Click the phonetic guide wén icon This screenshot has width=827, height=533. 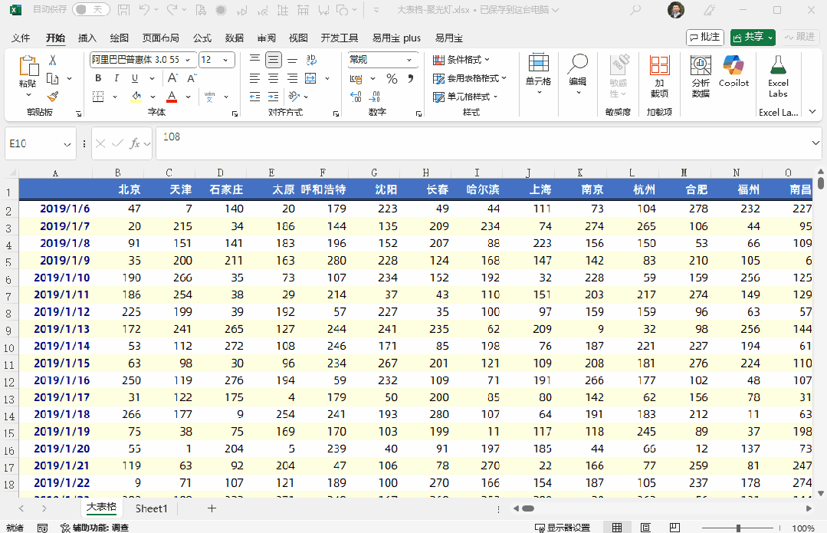[x=209, y=97]
